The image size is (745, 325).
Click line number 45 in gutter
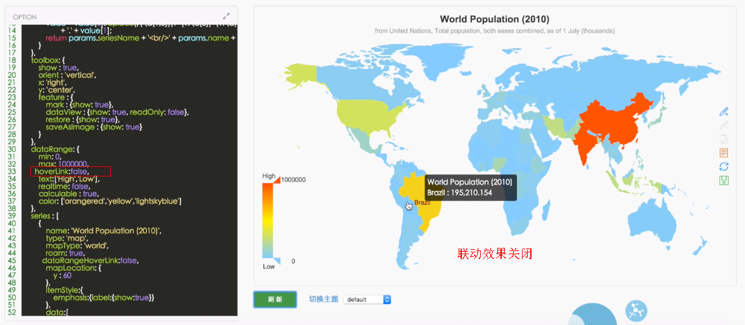point(13,261)
